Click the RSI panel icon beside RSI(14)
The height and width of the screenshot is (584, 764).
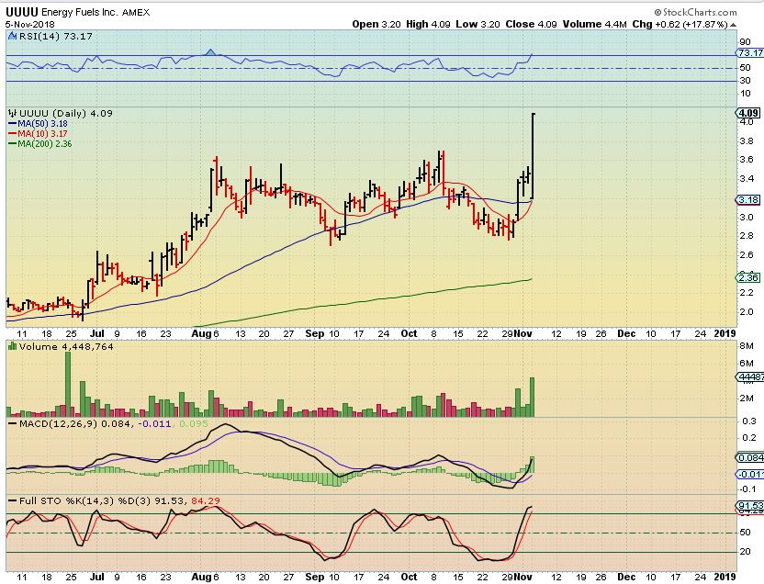pos(13,36)
